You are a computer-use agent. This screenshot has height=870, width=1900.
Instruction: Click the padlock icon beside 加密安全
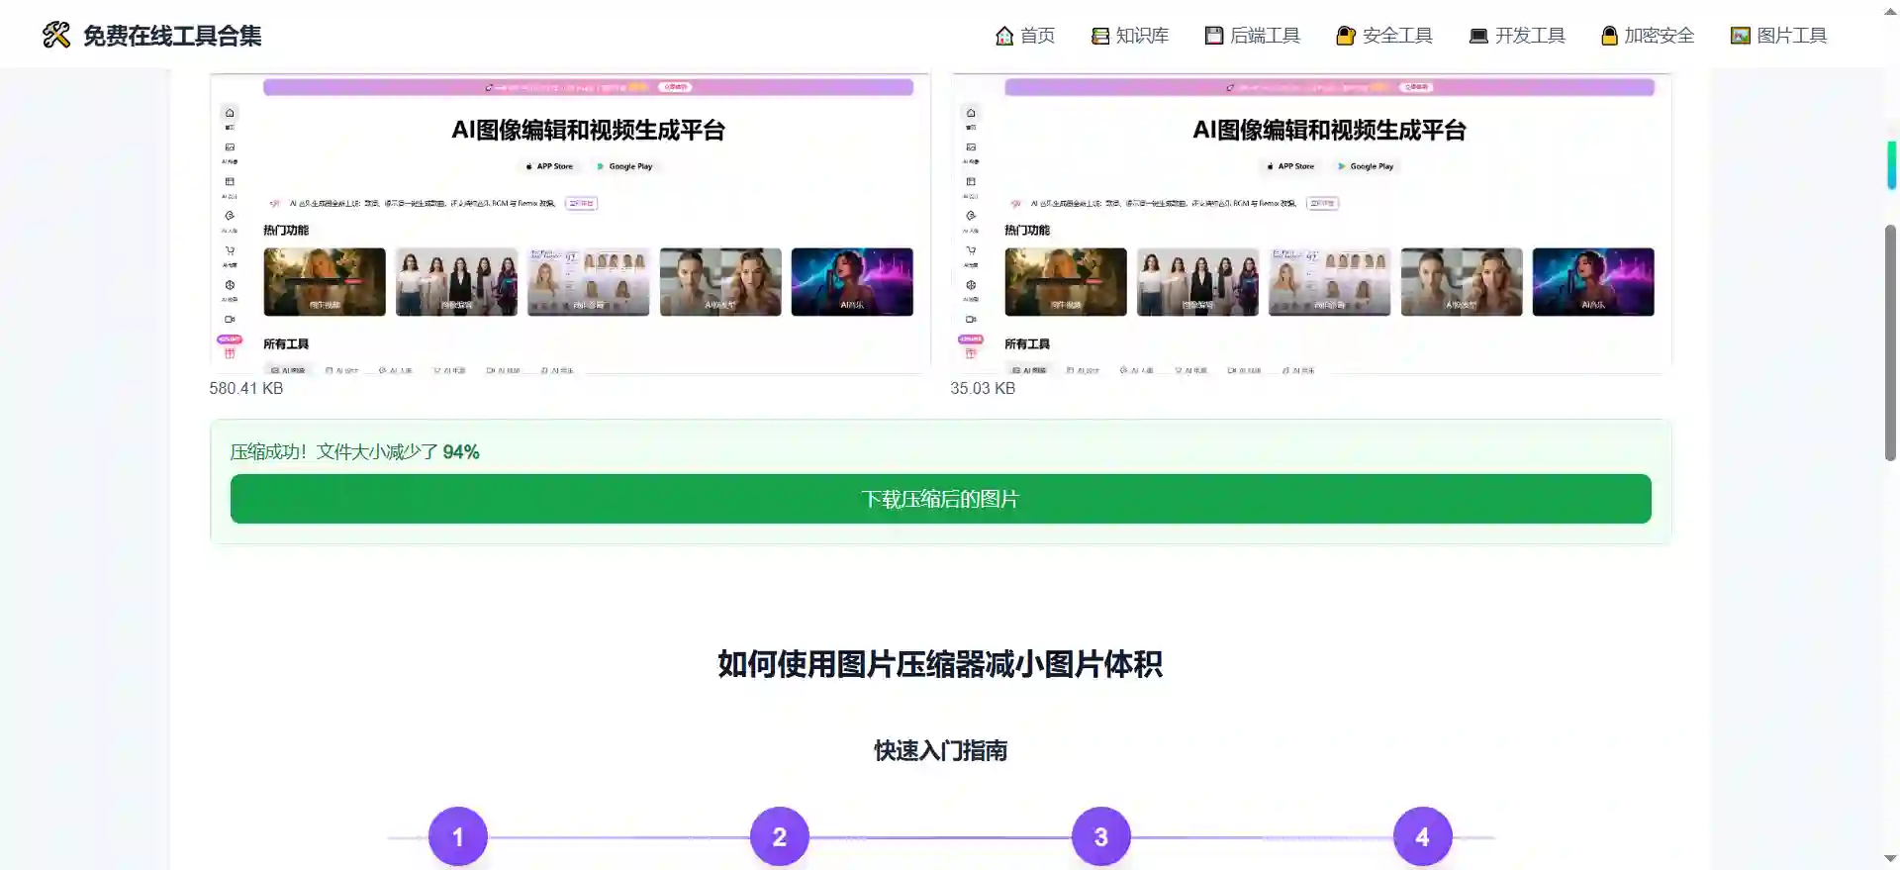(1609, 36)
